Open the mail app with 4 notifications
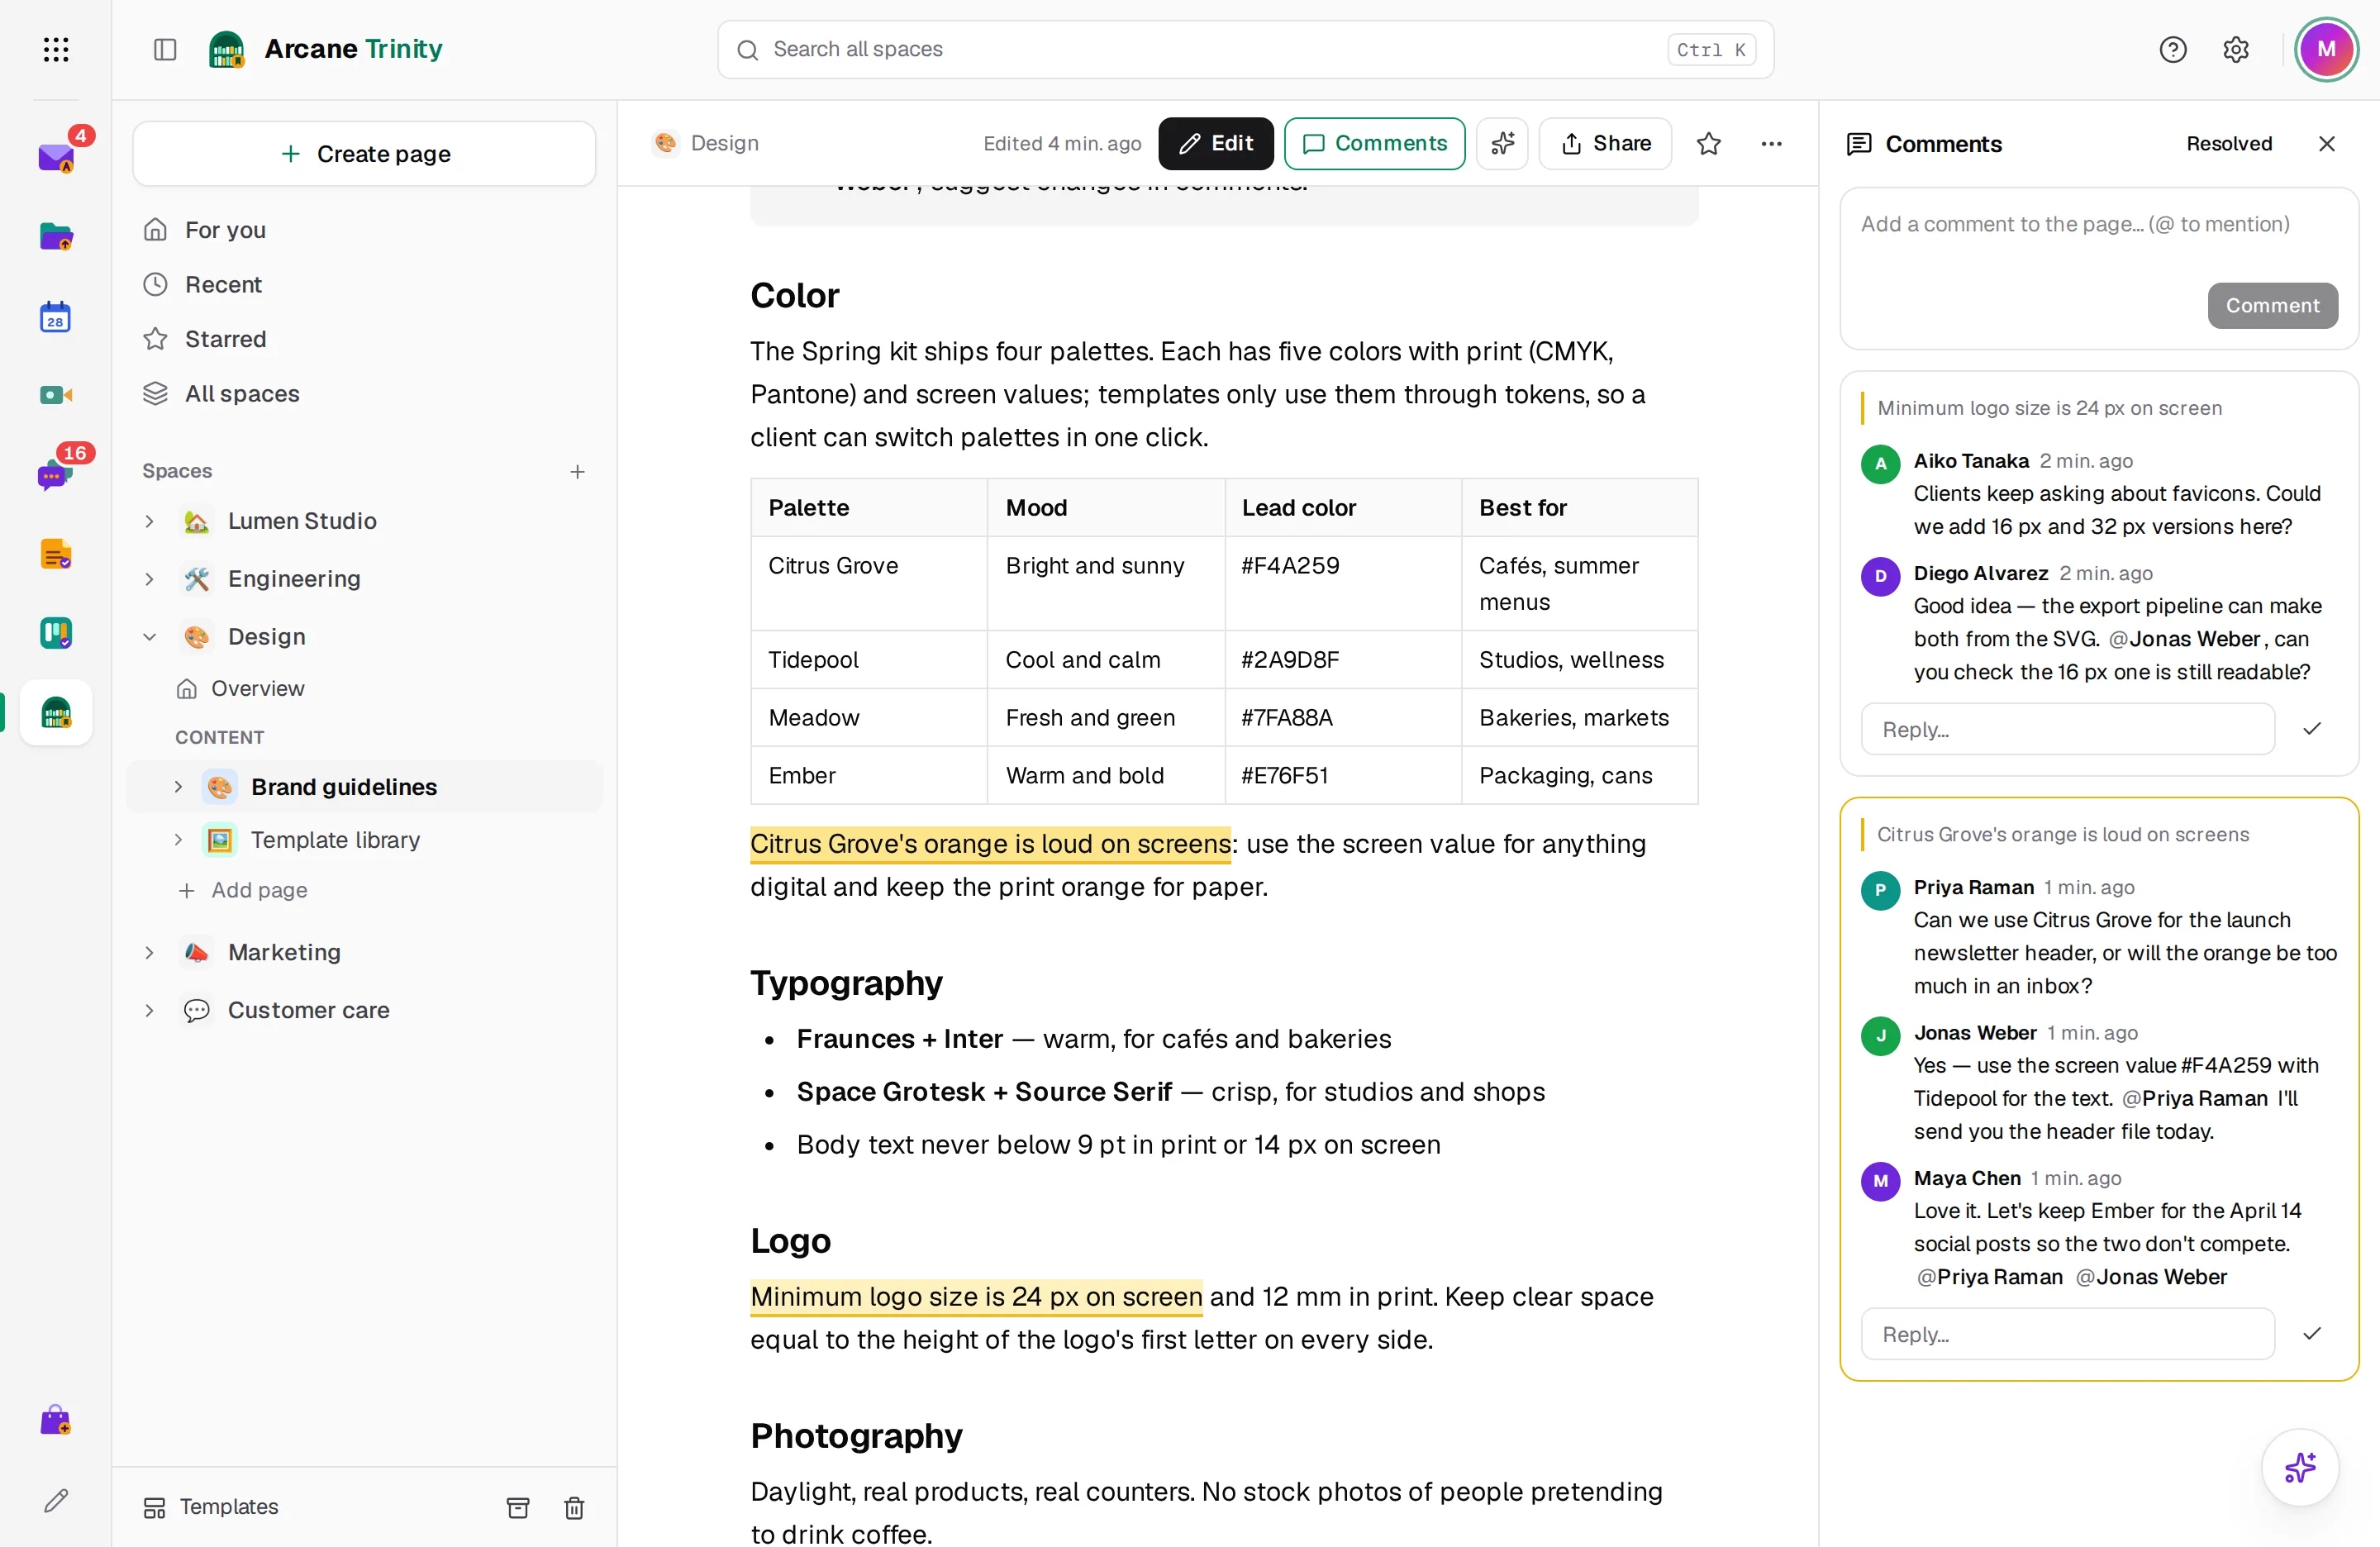 [x=56, y=157]
